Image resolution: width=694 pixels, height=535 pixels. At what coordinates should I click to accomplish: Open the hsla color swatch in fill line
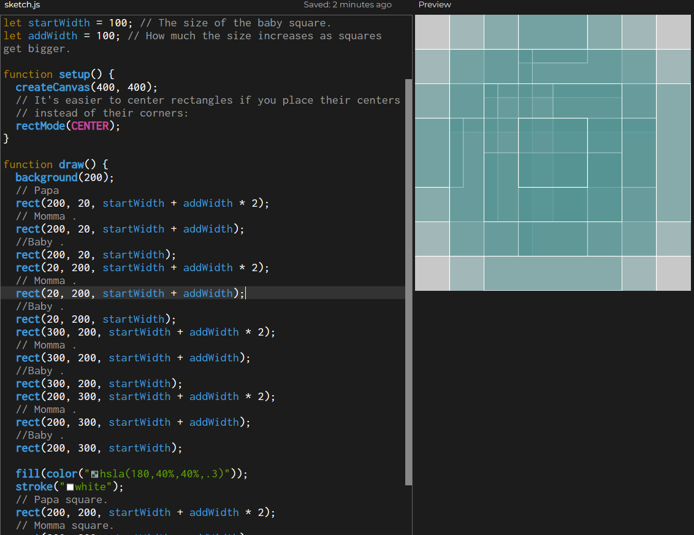click(x=94, y=474)
